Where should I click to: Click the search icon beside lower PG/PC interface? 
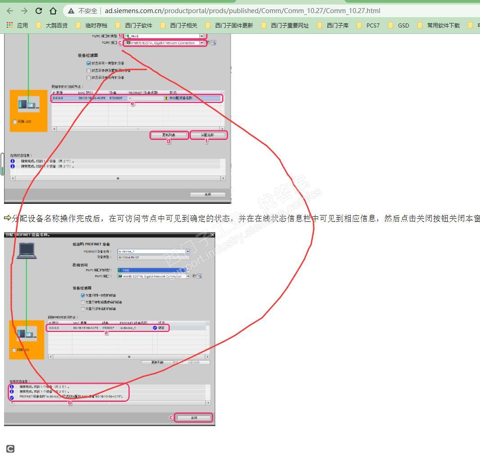click(x=199, y=276)
